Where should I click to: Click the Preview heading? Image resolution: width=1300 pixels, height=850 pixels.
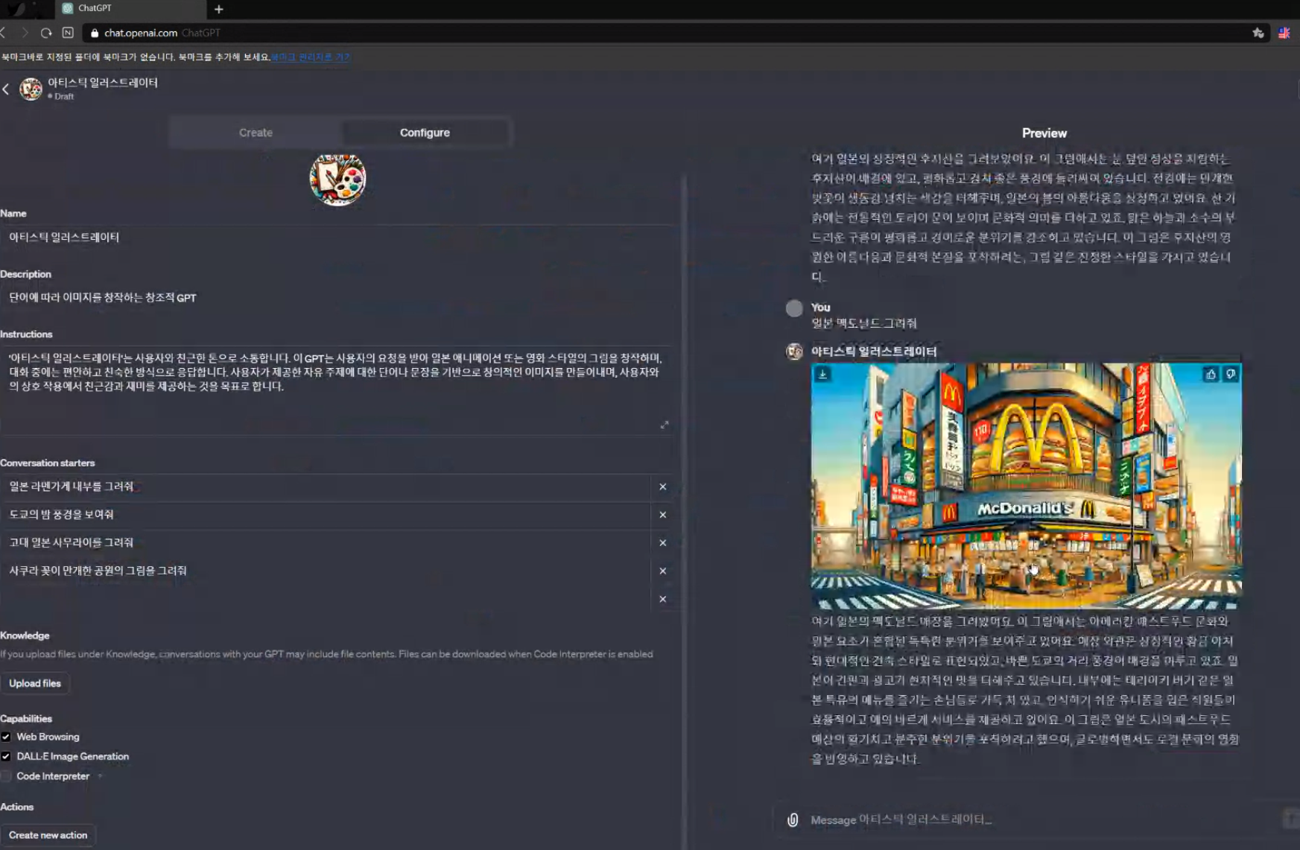point(1044,133)
